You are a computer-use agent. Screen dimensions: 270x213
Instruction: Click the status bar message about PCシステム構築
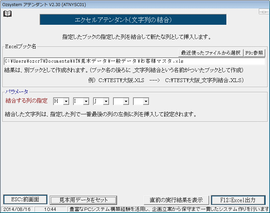[x=168, y=209]
